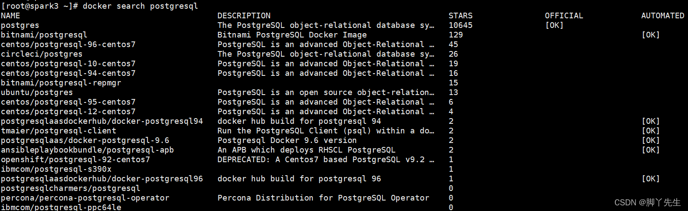The height and width of the screenshot is (211, 688).
Task: Click the ubuntu/postgres image name
Action: (x=37, y=92)
